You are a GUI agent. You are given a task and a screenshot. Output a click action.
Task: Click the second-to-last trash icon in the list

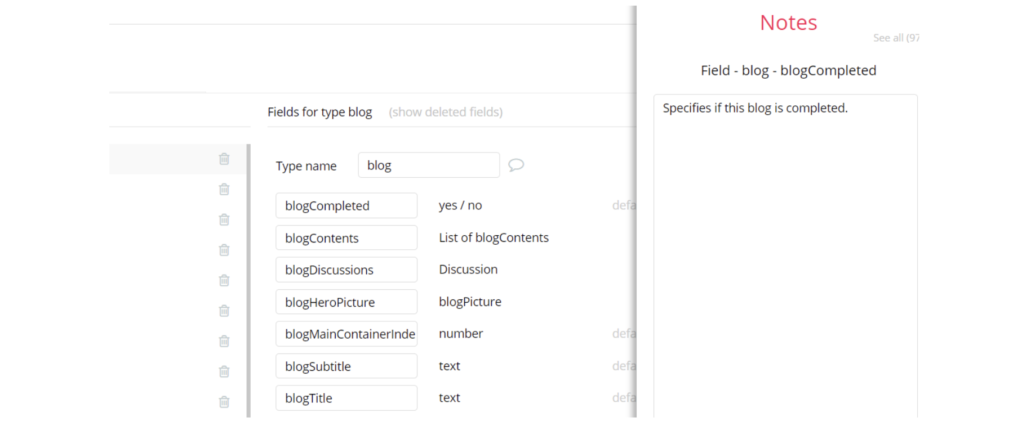tap(224, 372)
